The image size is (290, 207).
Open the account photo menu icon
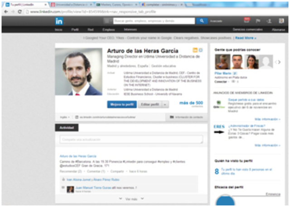tap(281, 21)
